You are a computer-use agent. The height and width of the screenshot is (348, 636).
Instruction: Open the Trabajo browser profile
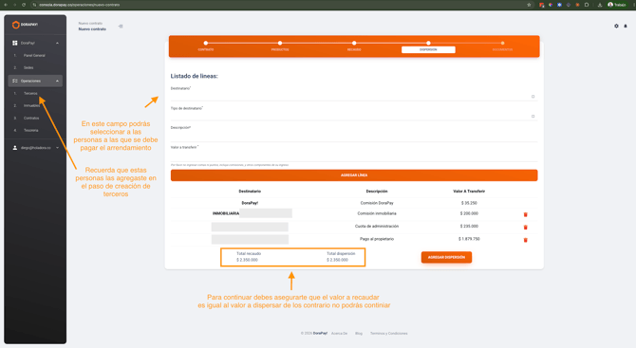pyautogui.click(x=617, y=5)
